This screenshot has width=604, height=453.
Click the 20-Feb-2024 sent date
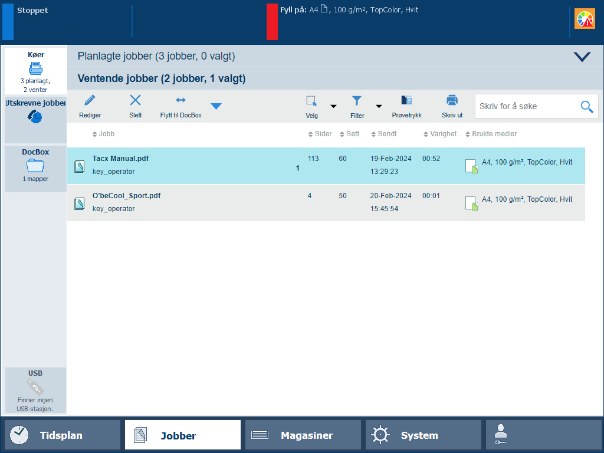pyautogui.click(x=390, y=196)
